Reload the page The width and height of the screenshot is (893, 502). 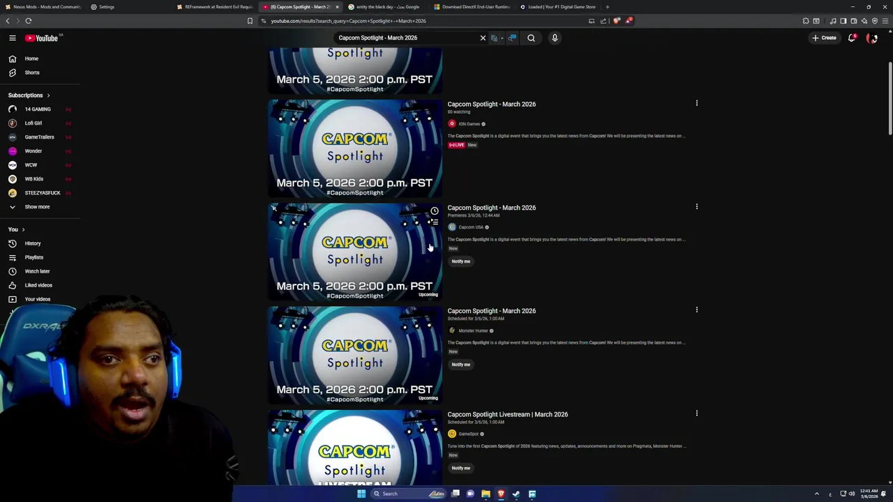click(x=29, y=21)
